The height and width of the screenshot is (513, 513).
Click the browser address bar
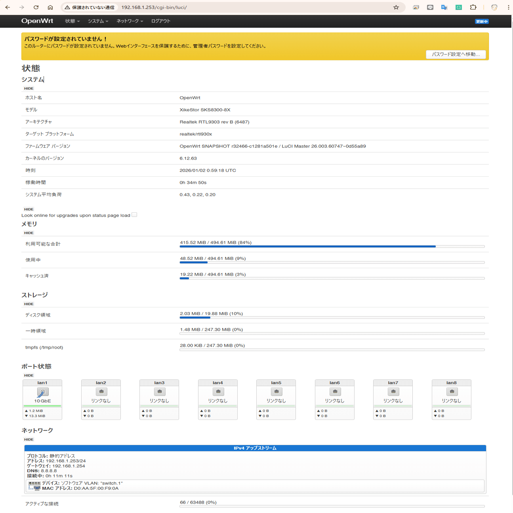pyautogui.click(x=198, y=7)
